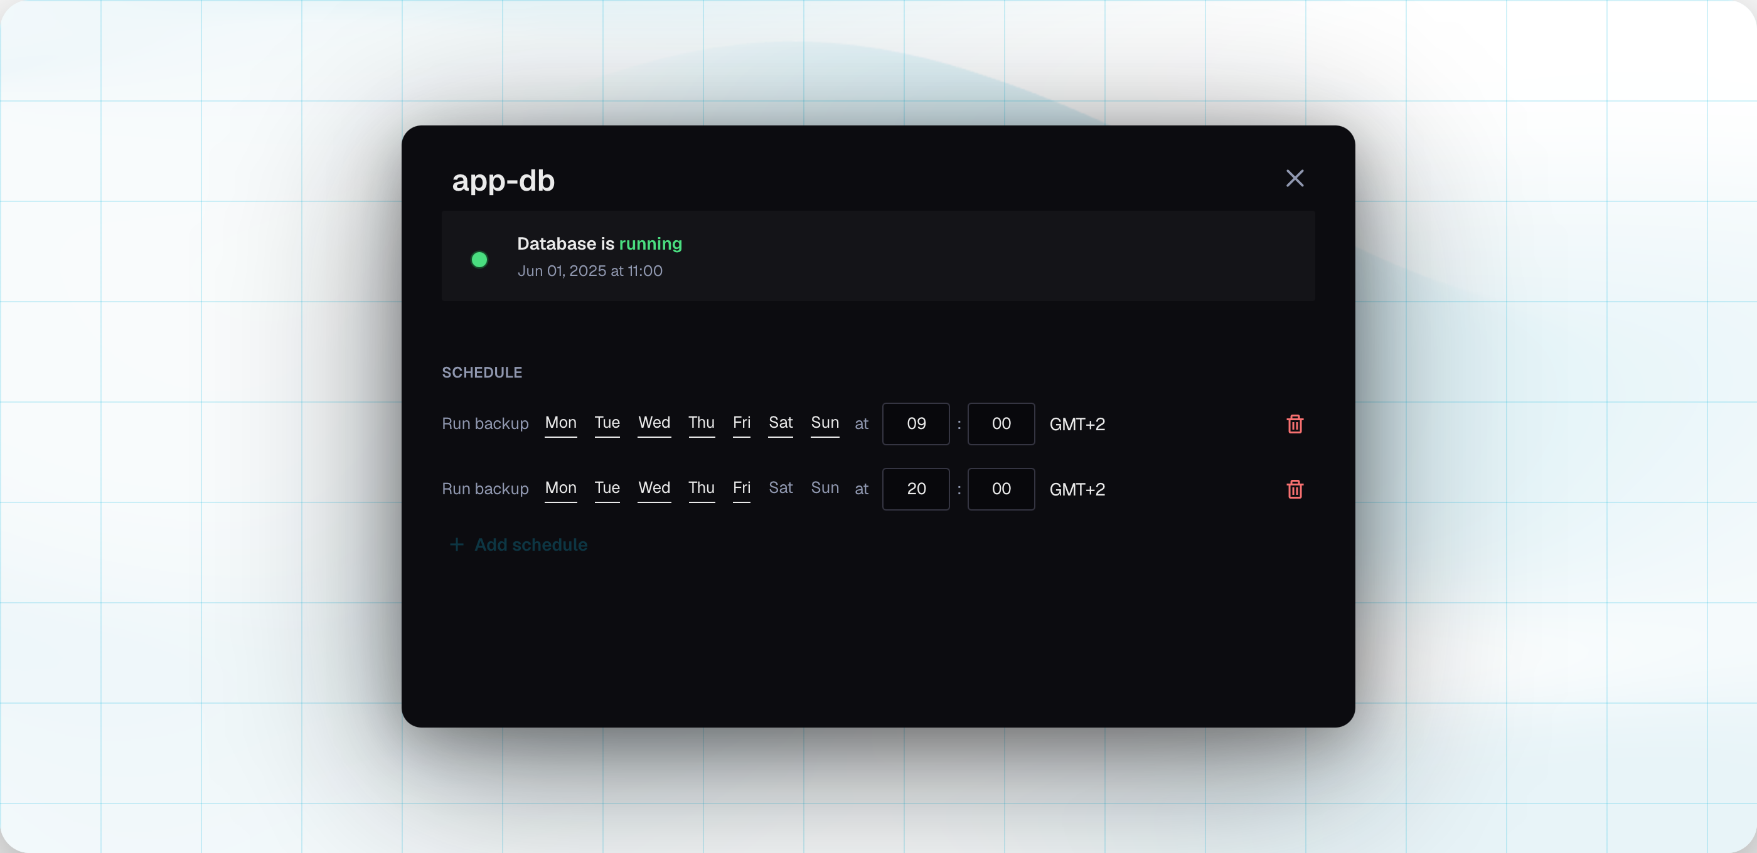Click the hour field showing 09

(916, 424)
